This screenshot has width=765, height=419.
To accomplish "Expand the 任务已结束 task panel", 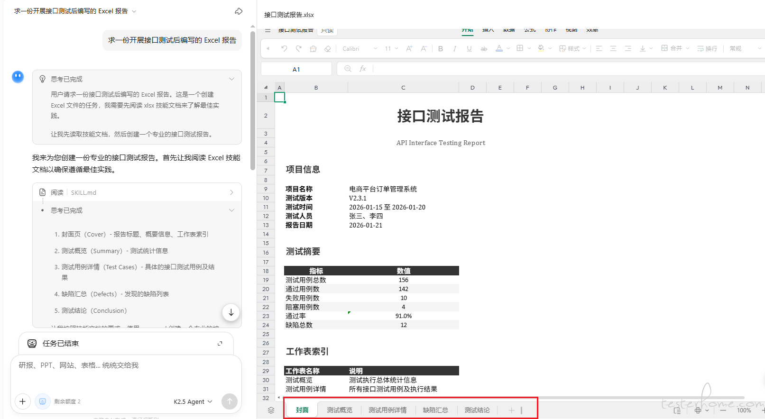I will click(x=220, y=344).
